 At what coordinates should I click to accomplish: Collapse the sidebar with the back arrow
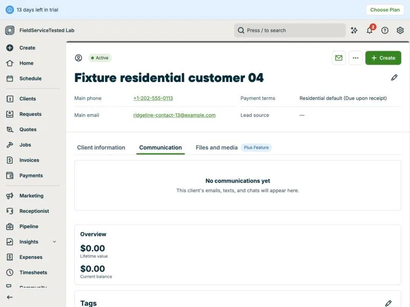tap(10, 297)
